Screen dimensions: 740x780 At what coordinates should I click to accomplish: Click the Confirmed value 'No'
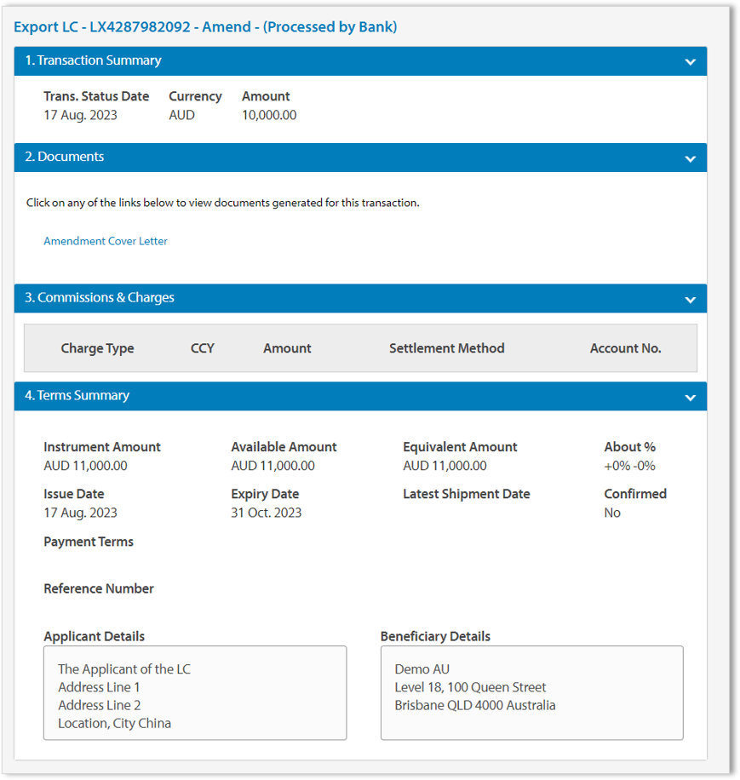[x=612, y=513]
